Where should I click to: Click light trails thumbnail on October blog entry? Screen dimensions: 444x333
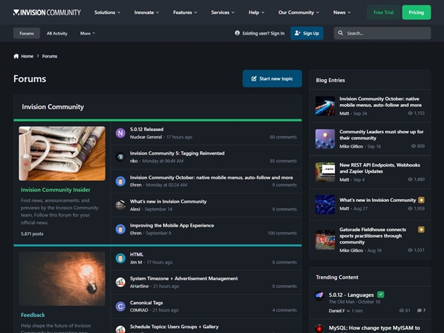325,106
